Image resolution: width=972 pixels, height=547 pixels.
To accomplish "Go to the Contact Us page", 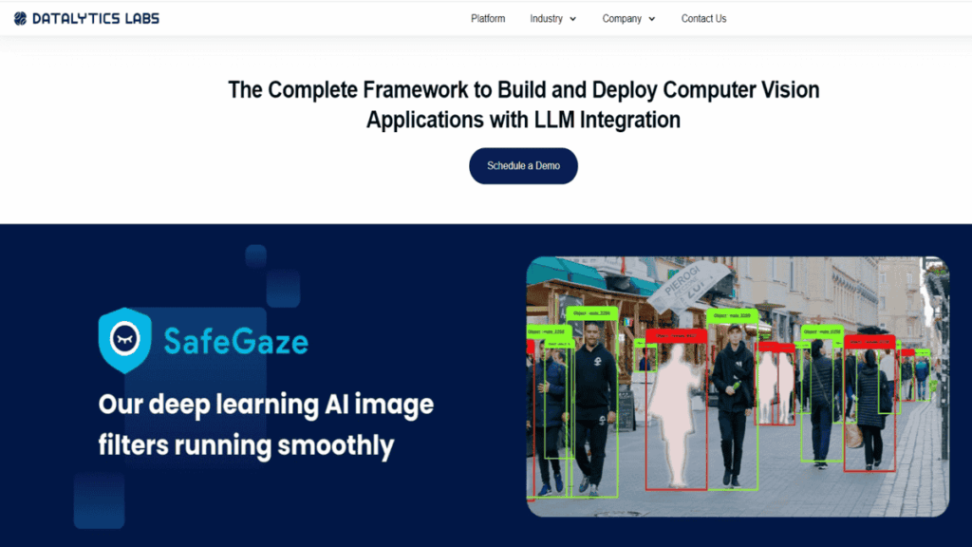I will point(703,19).
